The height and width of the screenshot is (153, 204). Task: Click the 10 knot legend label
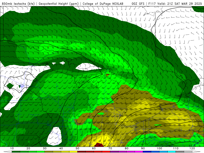coord(12,148)
